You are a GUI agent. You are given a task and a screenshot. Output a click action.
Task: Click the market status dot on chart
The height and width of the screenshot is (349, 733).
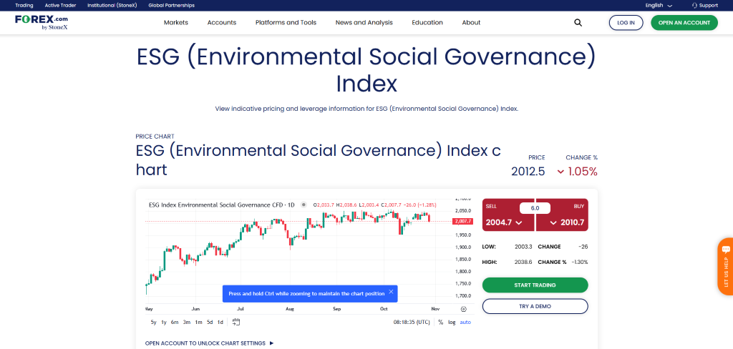(304, 205)
